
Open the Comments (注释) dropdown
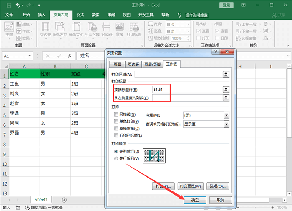tap(227, 115)
